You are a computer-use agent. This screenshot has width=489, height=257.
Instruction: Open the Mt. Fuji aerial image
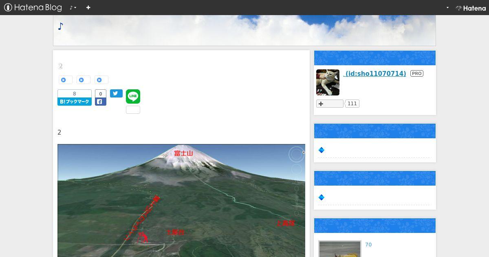181,200
